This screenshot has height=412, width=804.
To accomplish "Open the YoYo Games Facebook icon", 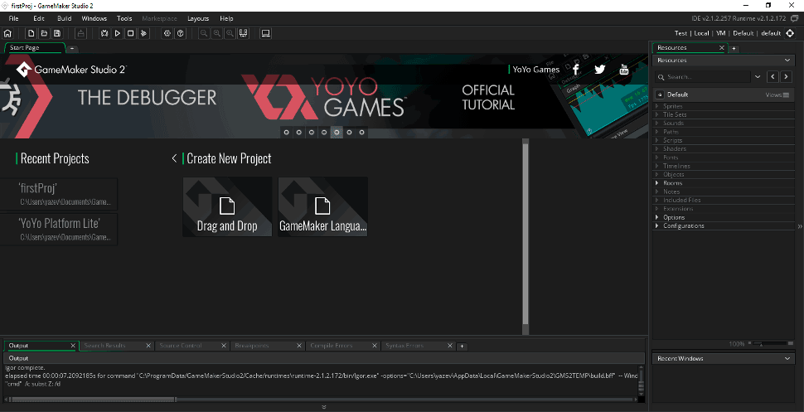I will 576,70.
